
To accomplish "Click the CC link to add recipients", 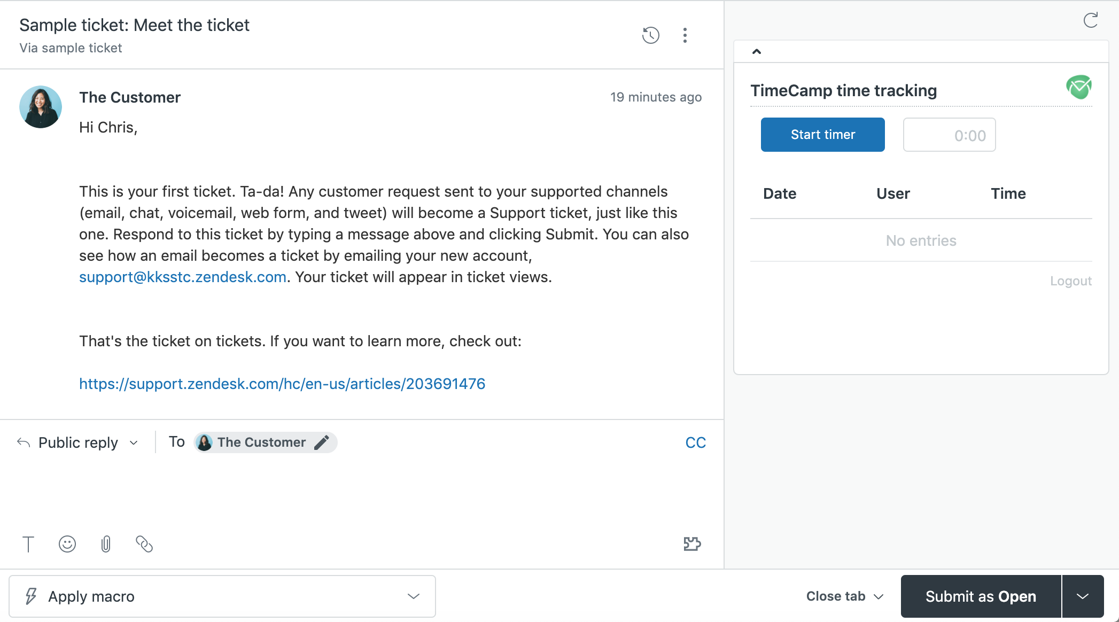I will 695,442.
